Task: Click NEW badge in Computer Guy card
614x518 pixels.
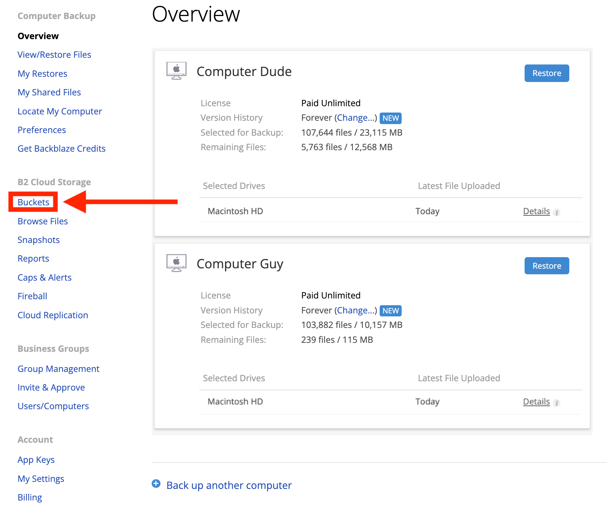Action: 390,311
